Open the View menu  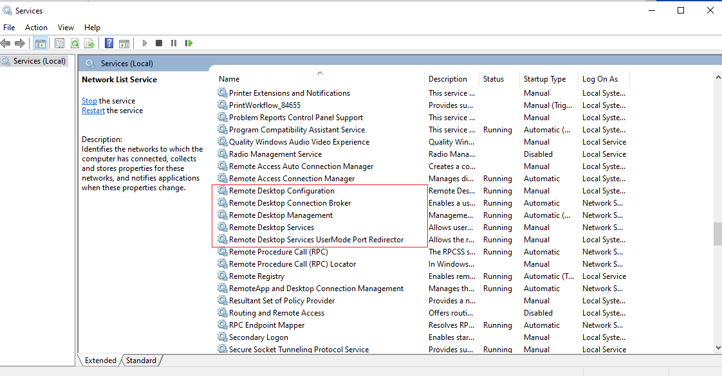coord(66,28)
